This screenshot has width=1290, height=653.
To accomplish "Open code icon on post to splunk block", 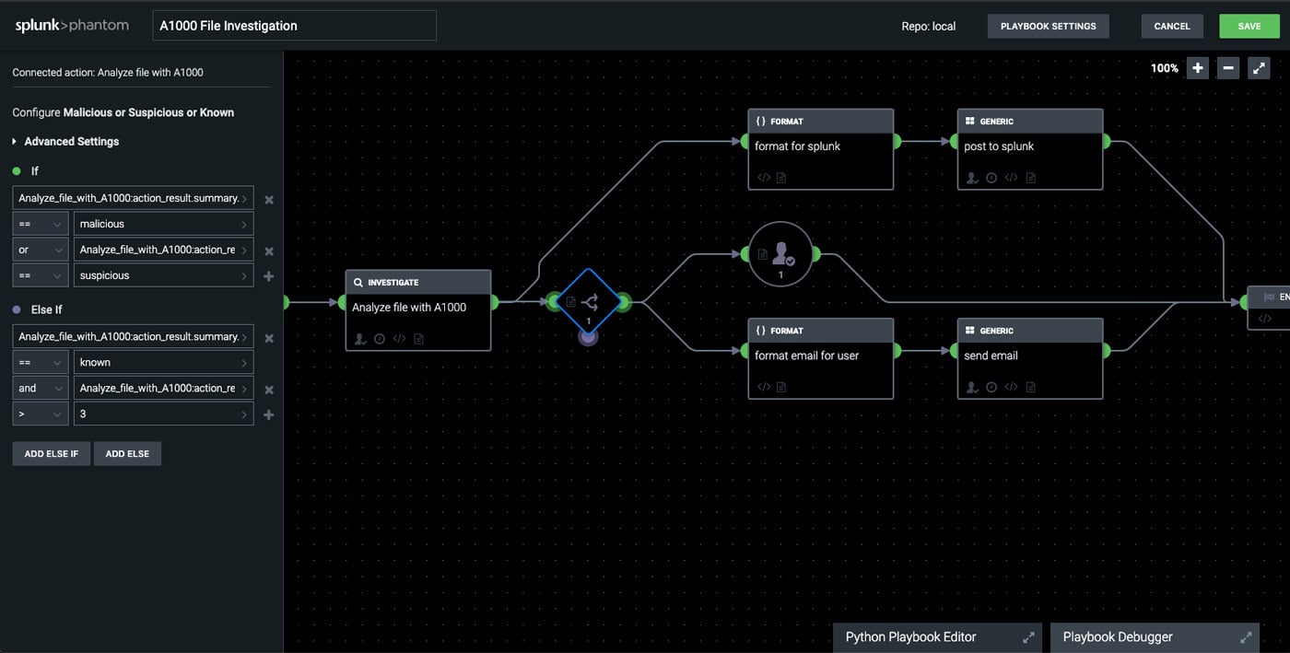I will 1011,178.
